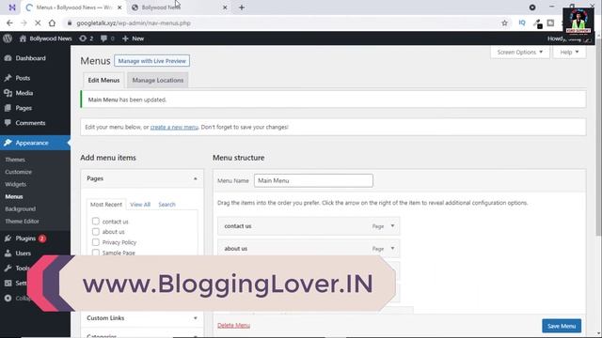
Task: Open comments bubble in admin bar
Action: click(x=107, y=38)
